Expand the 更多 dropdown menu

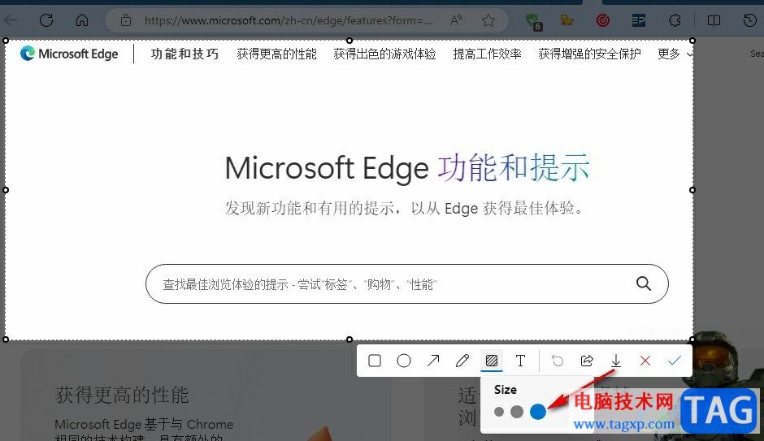tap(675, 54)
